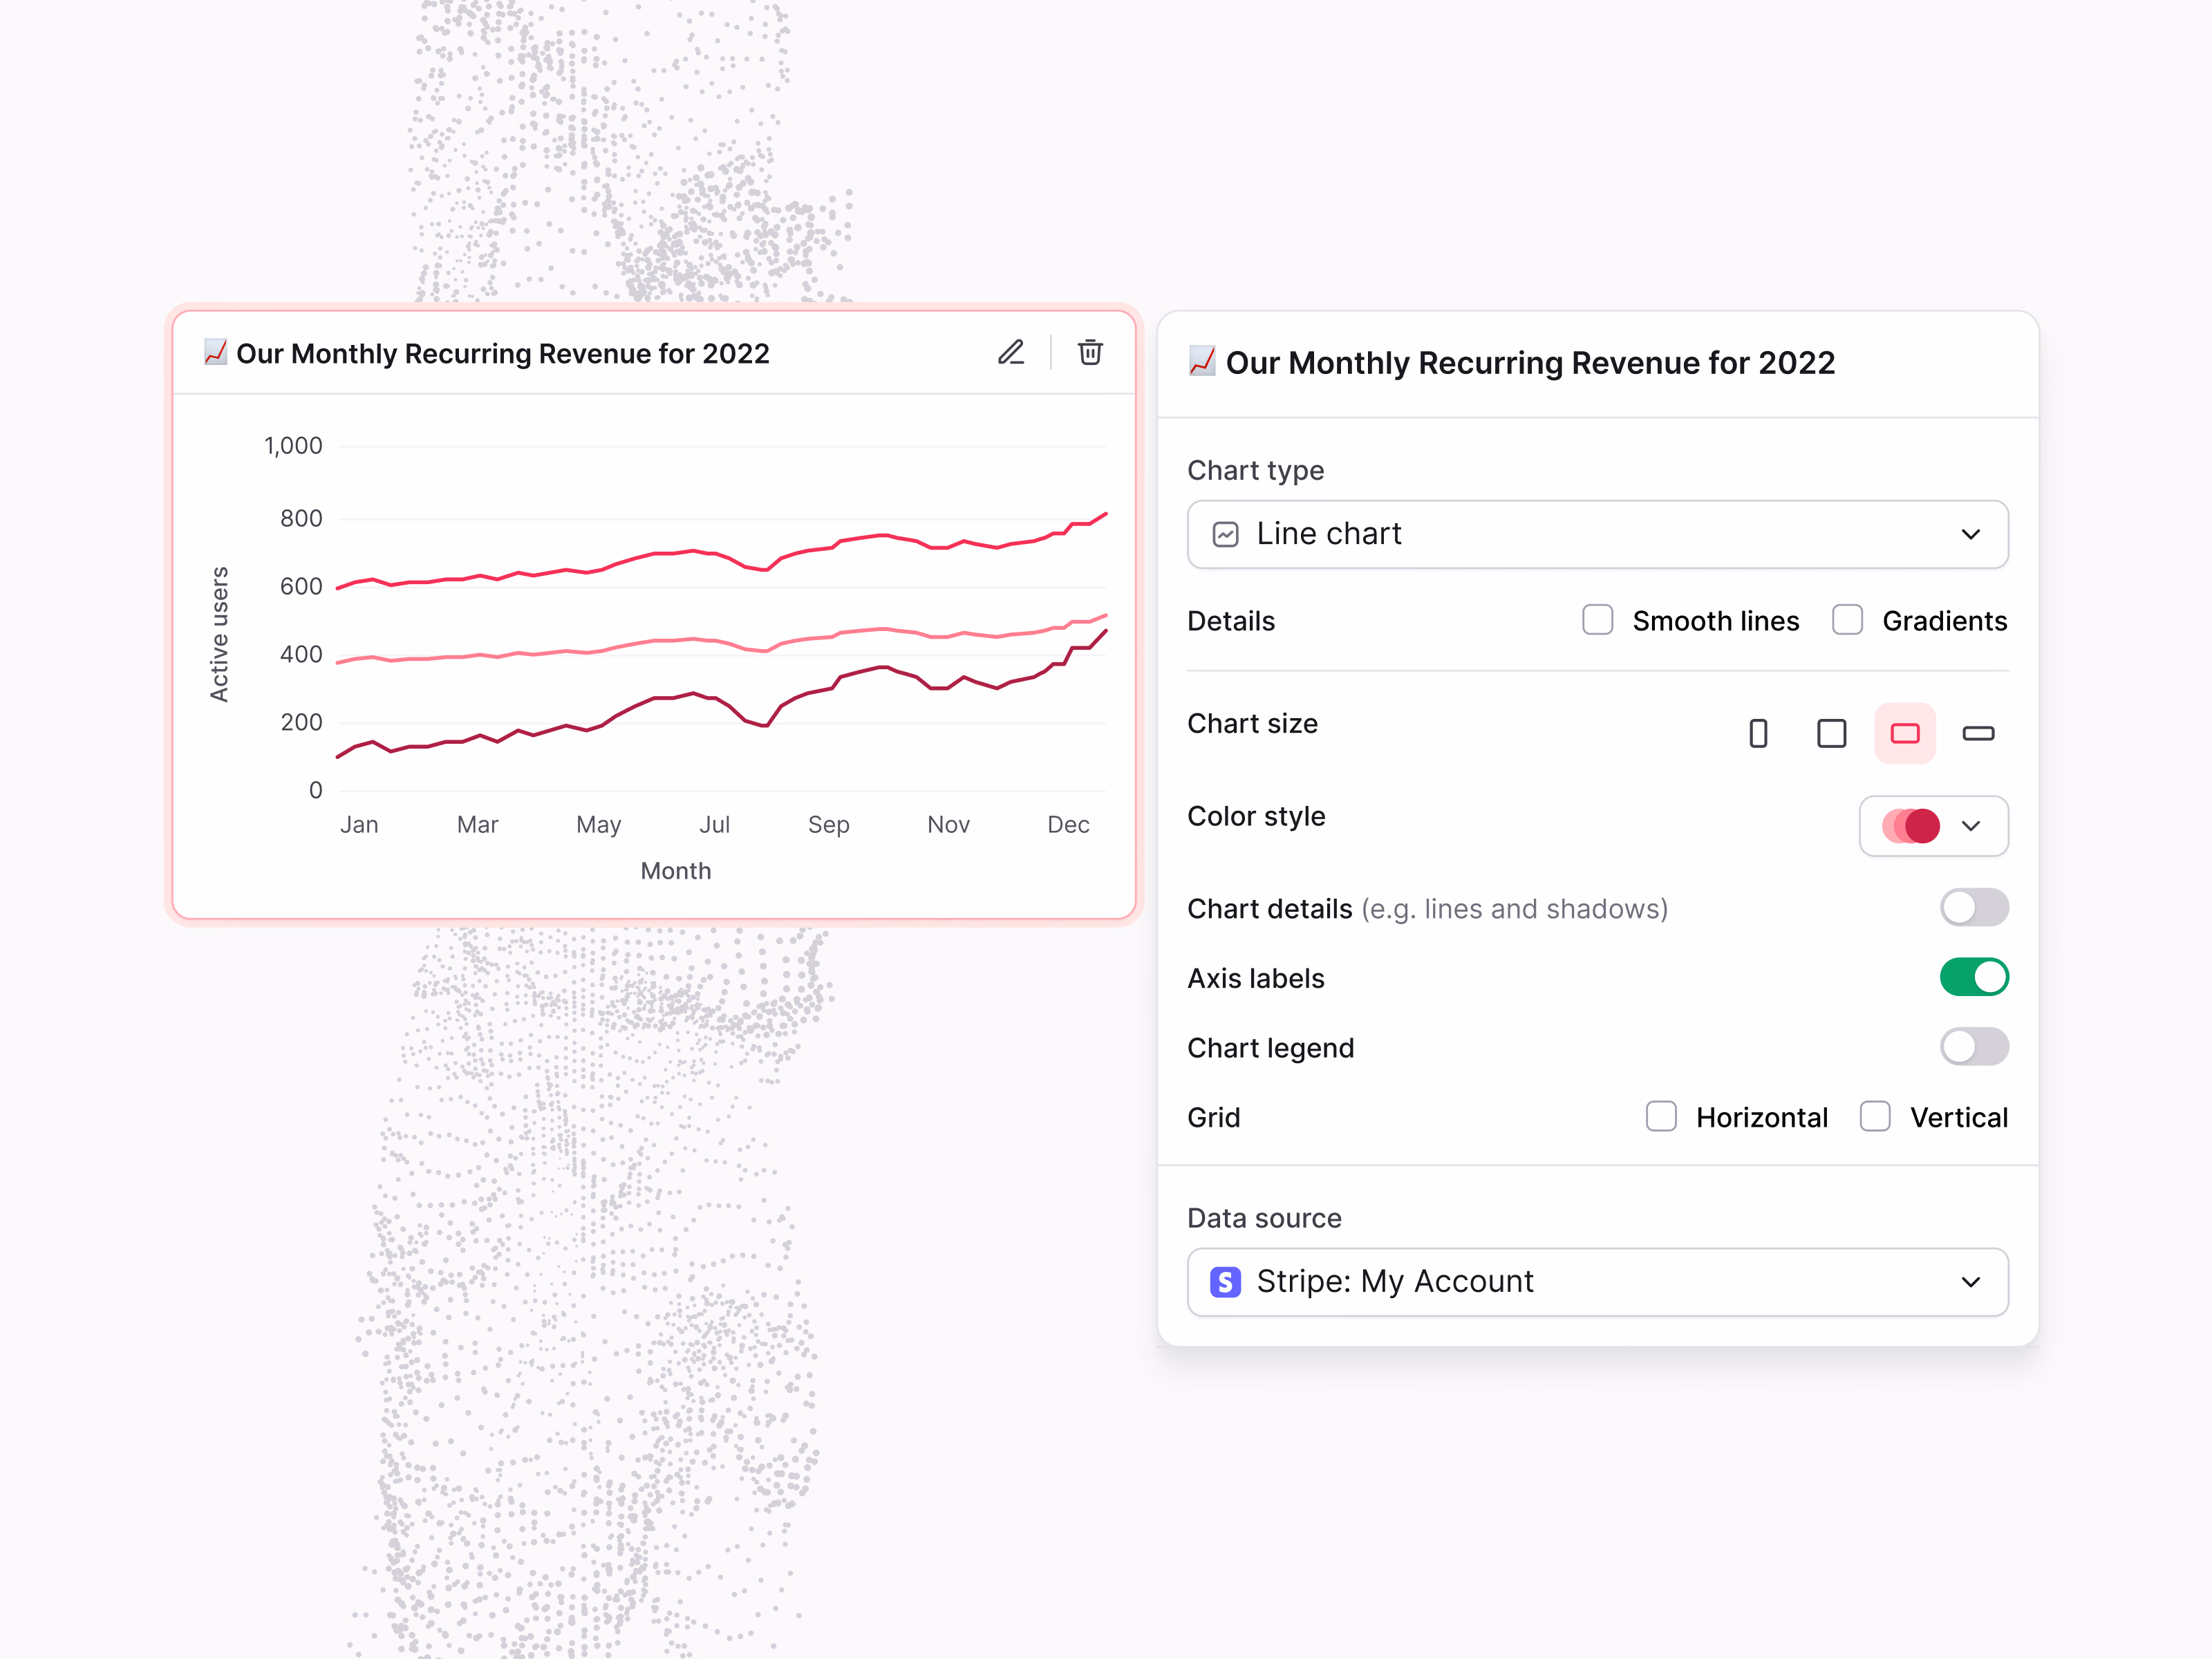The height and width of the screenshot is (1659, 2212).
Task: Select the wide rectangle chart size
Action: pos(1905,733)
